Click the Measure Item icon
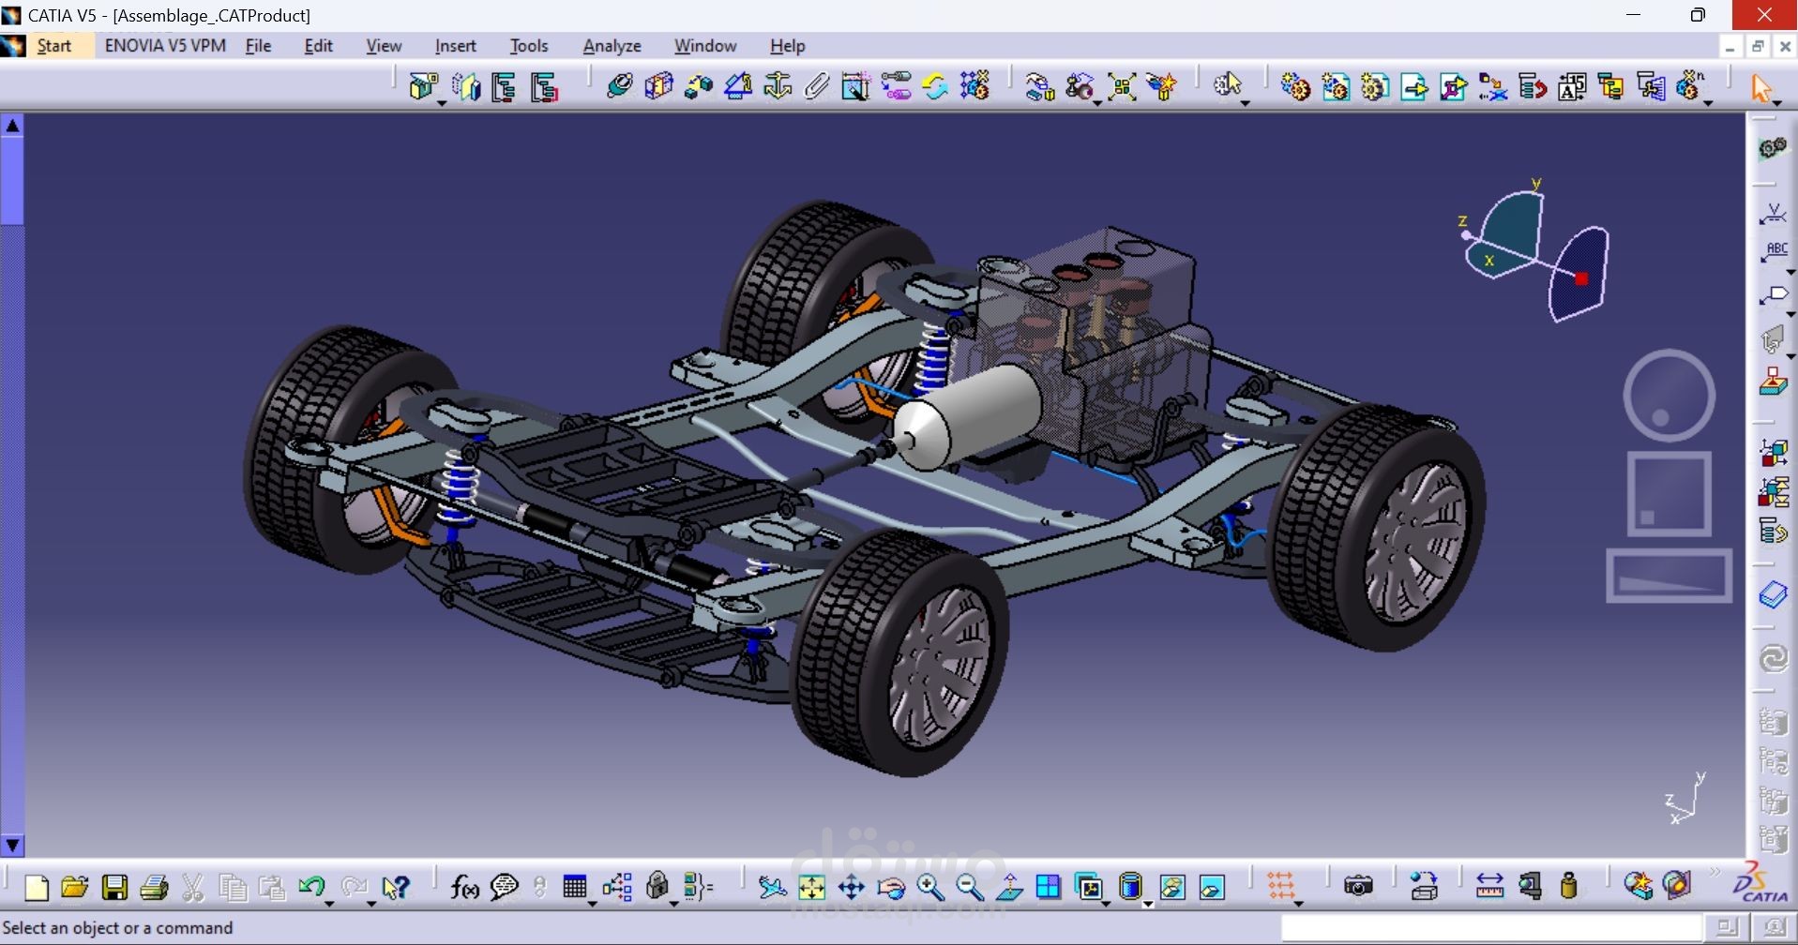Screen dimensions: 1798x945 coord(1530,886)
